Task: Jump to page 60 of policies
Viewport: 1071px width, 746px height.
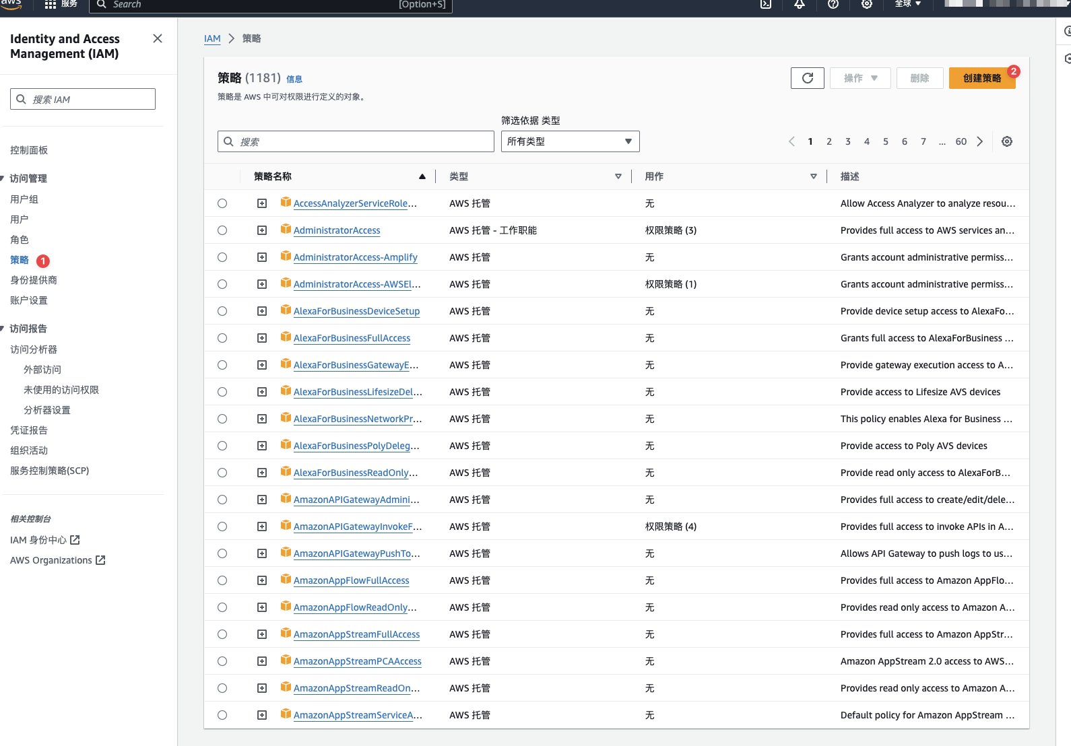Action: [961, 141]
